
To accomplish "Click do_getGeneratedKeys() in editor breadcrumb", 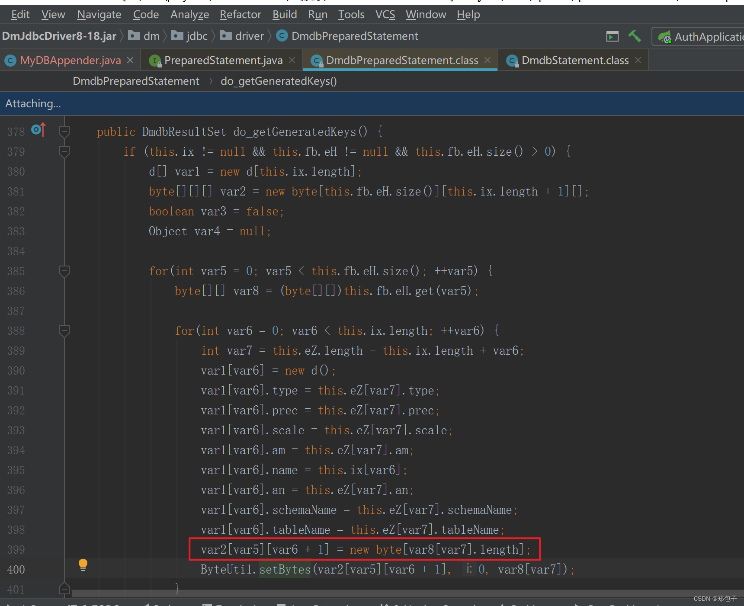I will [279, 81].
